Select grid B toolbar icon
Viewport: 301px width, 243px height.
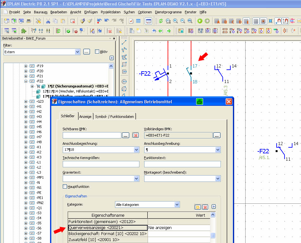pos(224,21)
